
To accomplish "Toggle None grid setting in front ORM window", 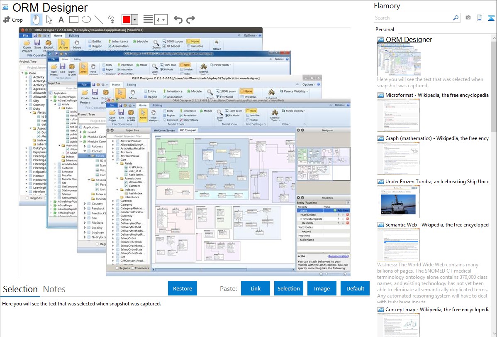I will pyautogui.click(x=251, y=111).
